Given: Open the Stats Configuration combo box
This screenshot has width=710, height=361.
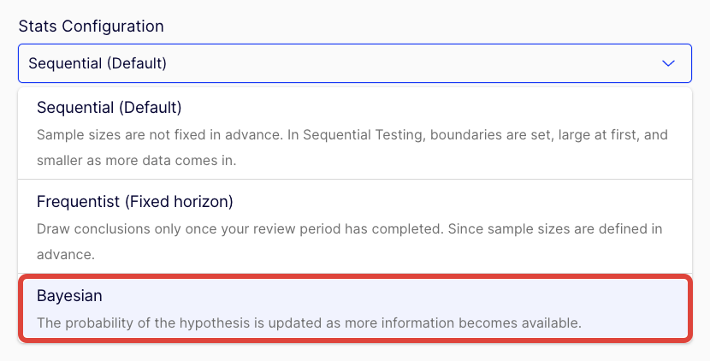Looking at the screenshot, I should point(354,63).
